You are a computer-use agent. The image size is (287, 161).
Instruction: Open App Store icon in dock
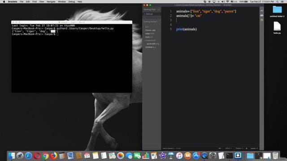click(196, 156)
